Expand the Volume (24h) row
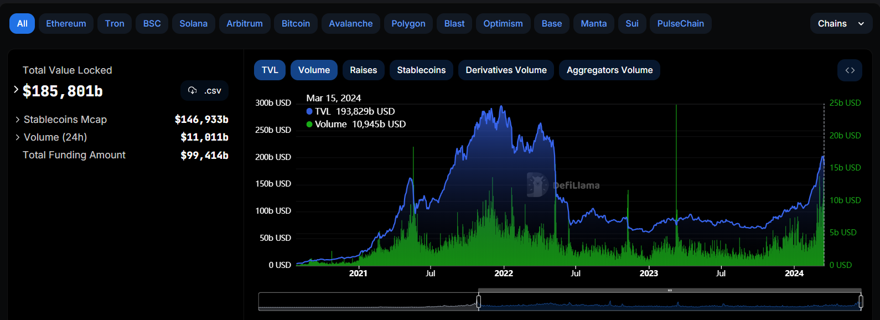Image resolution: width=880 pixels, height=320 pixels. (18, 137)
